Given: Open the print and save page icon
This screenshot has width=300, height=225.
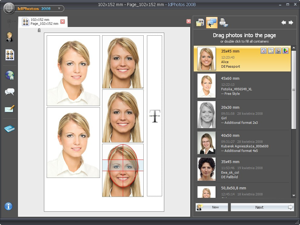Looking at the screenshot, I should (224, 23).
